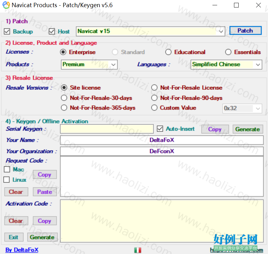This screenshot has width=268, height=254.
Task: Open the 0x32 custom value dropdown
Action: (x=242, y=108)
